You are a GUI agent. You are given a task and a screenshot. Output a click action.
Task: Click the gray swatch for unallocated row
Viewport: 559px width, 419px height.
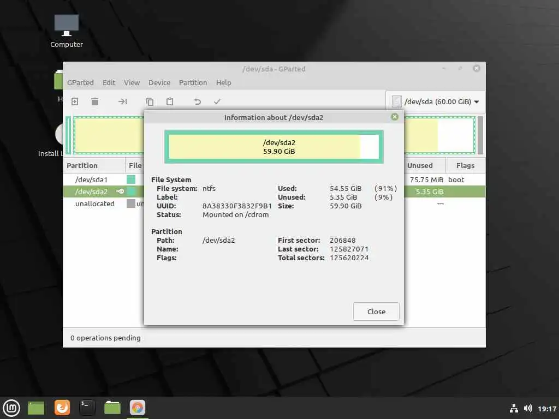point(131,204)
